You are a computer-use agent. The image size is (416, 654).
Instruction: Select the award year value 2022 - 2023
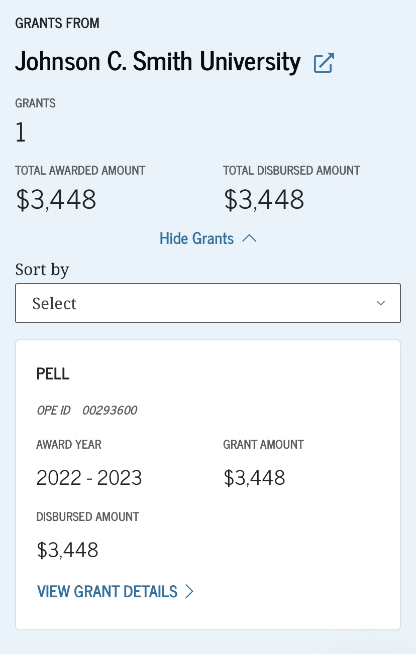pyautogui.click(x=89, y=478)
